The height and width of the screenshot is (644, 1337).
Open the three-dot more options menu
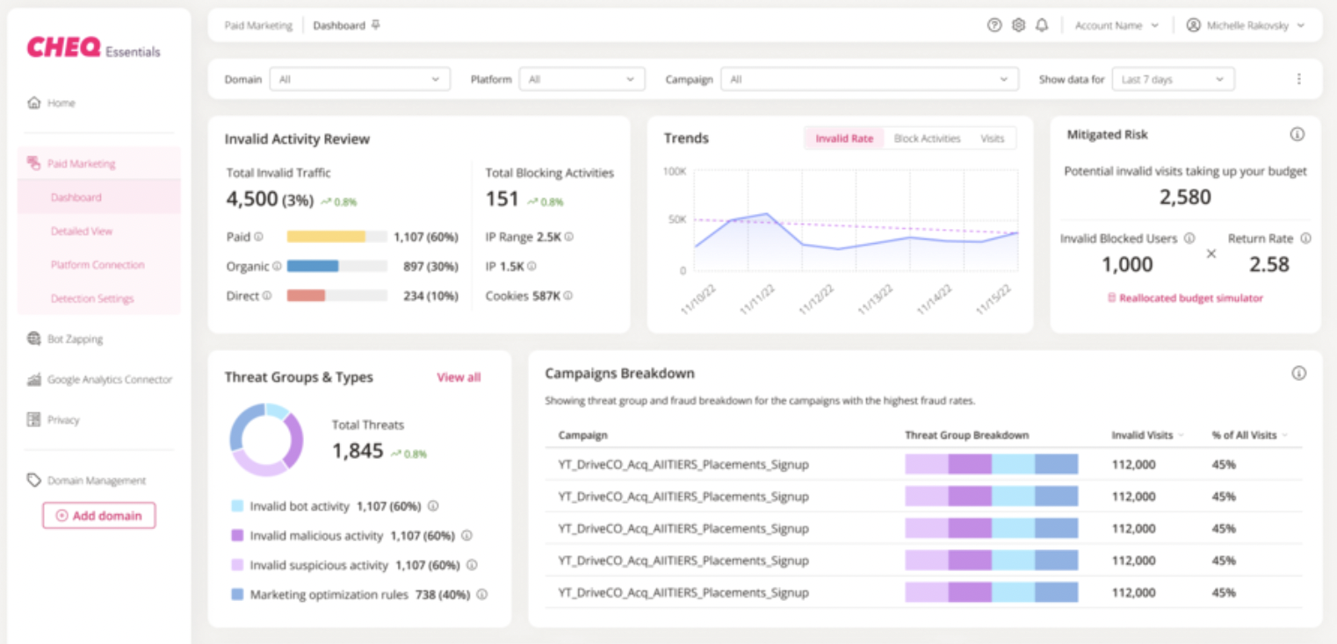pos(1299,79)
